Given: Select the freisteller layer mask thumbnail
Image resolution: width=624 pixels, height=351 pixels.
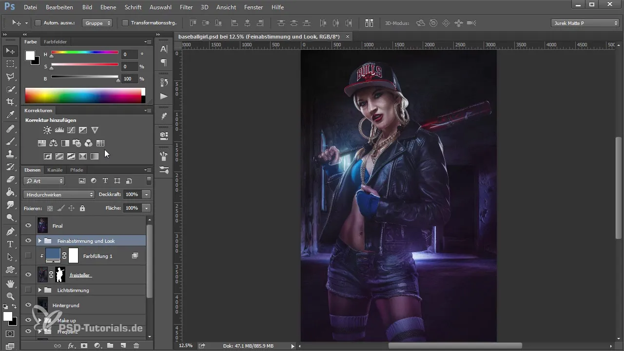Looking at the screenshot, I should tap(60, 274).
